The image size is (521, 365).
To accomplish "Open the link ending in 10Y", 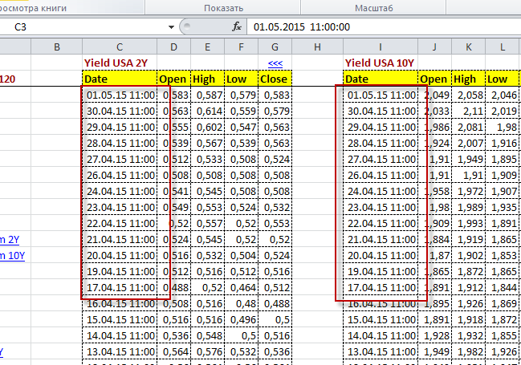I will [x=11, y=256].
